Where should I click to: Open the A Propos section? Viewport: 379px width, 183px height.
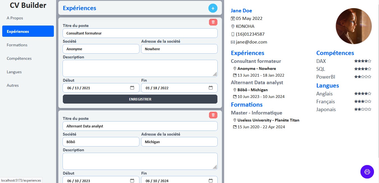pos(15,18)
